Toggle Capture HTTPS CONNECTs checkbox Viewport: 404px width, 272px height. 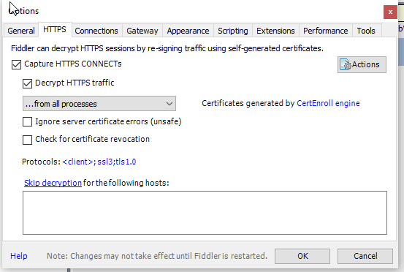click(16, 65)
